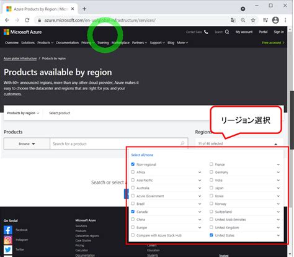Check the Asia Pacific checkbox

point(133,180)
